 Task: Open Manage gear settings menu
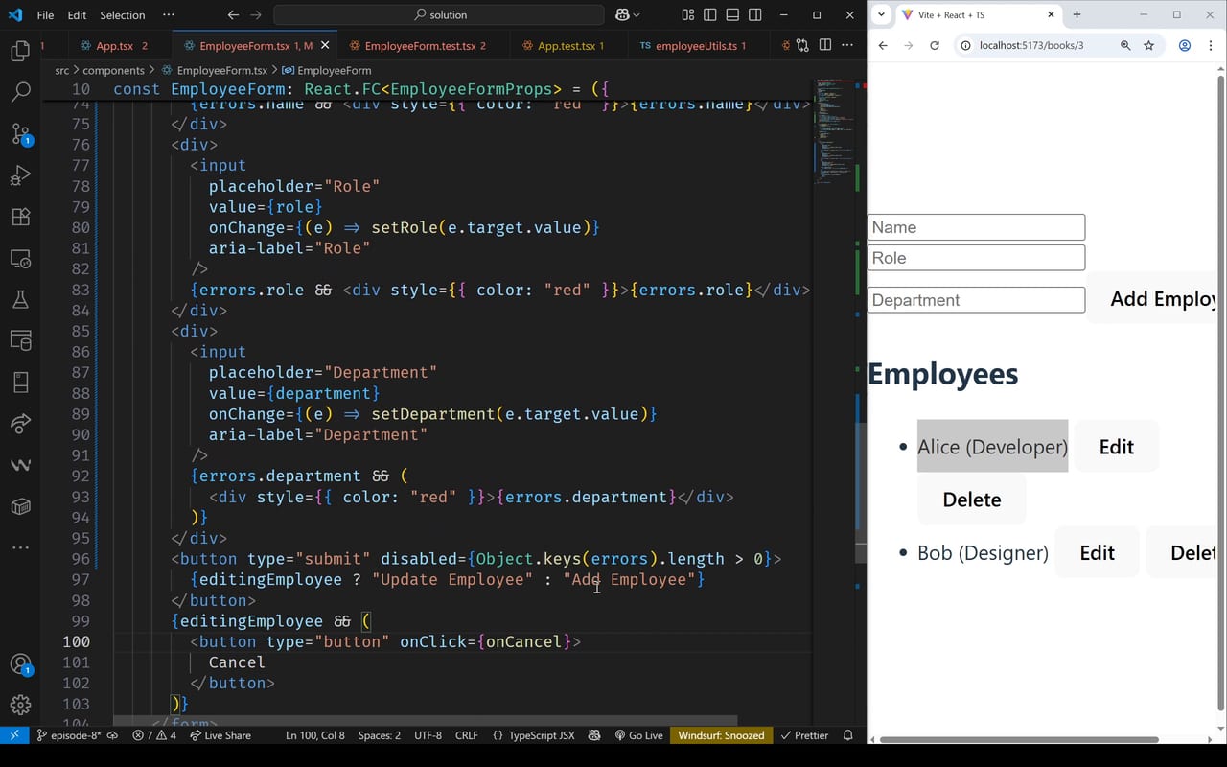click(20, 706)
